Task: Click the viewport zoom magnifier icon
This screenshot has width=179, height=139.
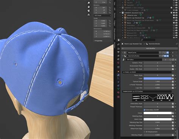Action: 89,3
